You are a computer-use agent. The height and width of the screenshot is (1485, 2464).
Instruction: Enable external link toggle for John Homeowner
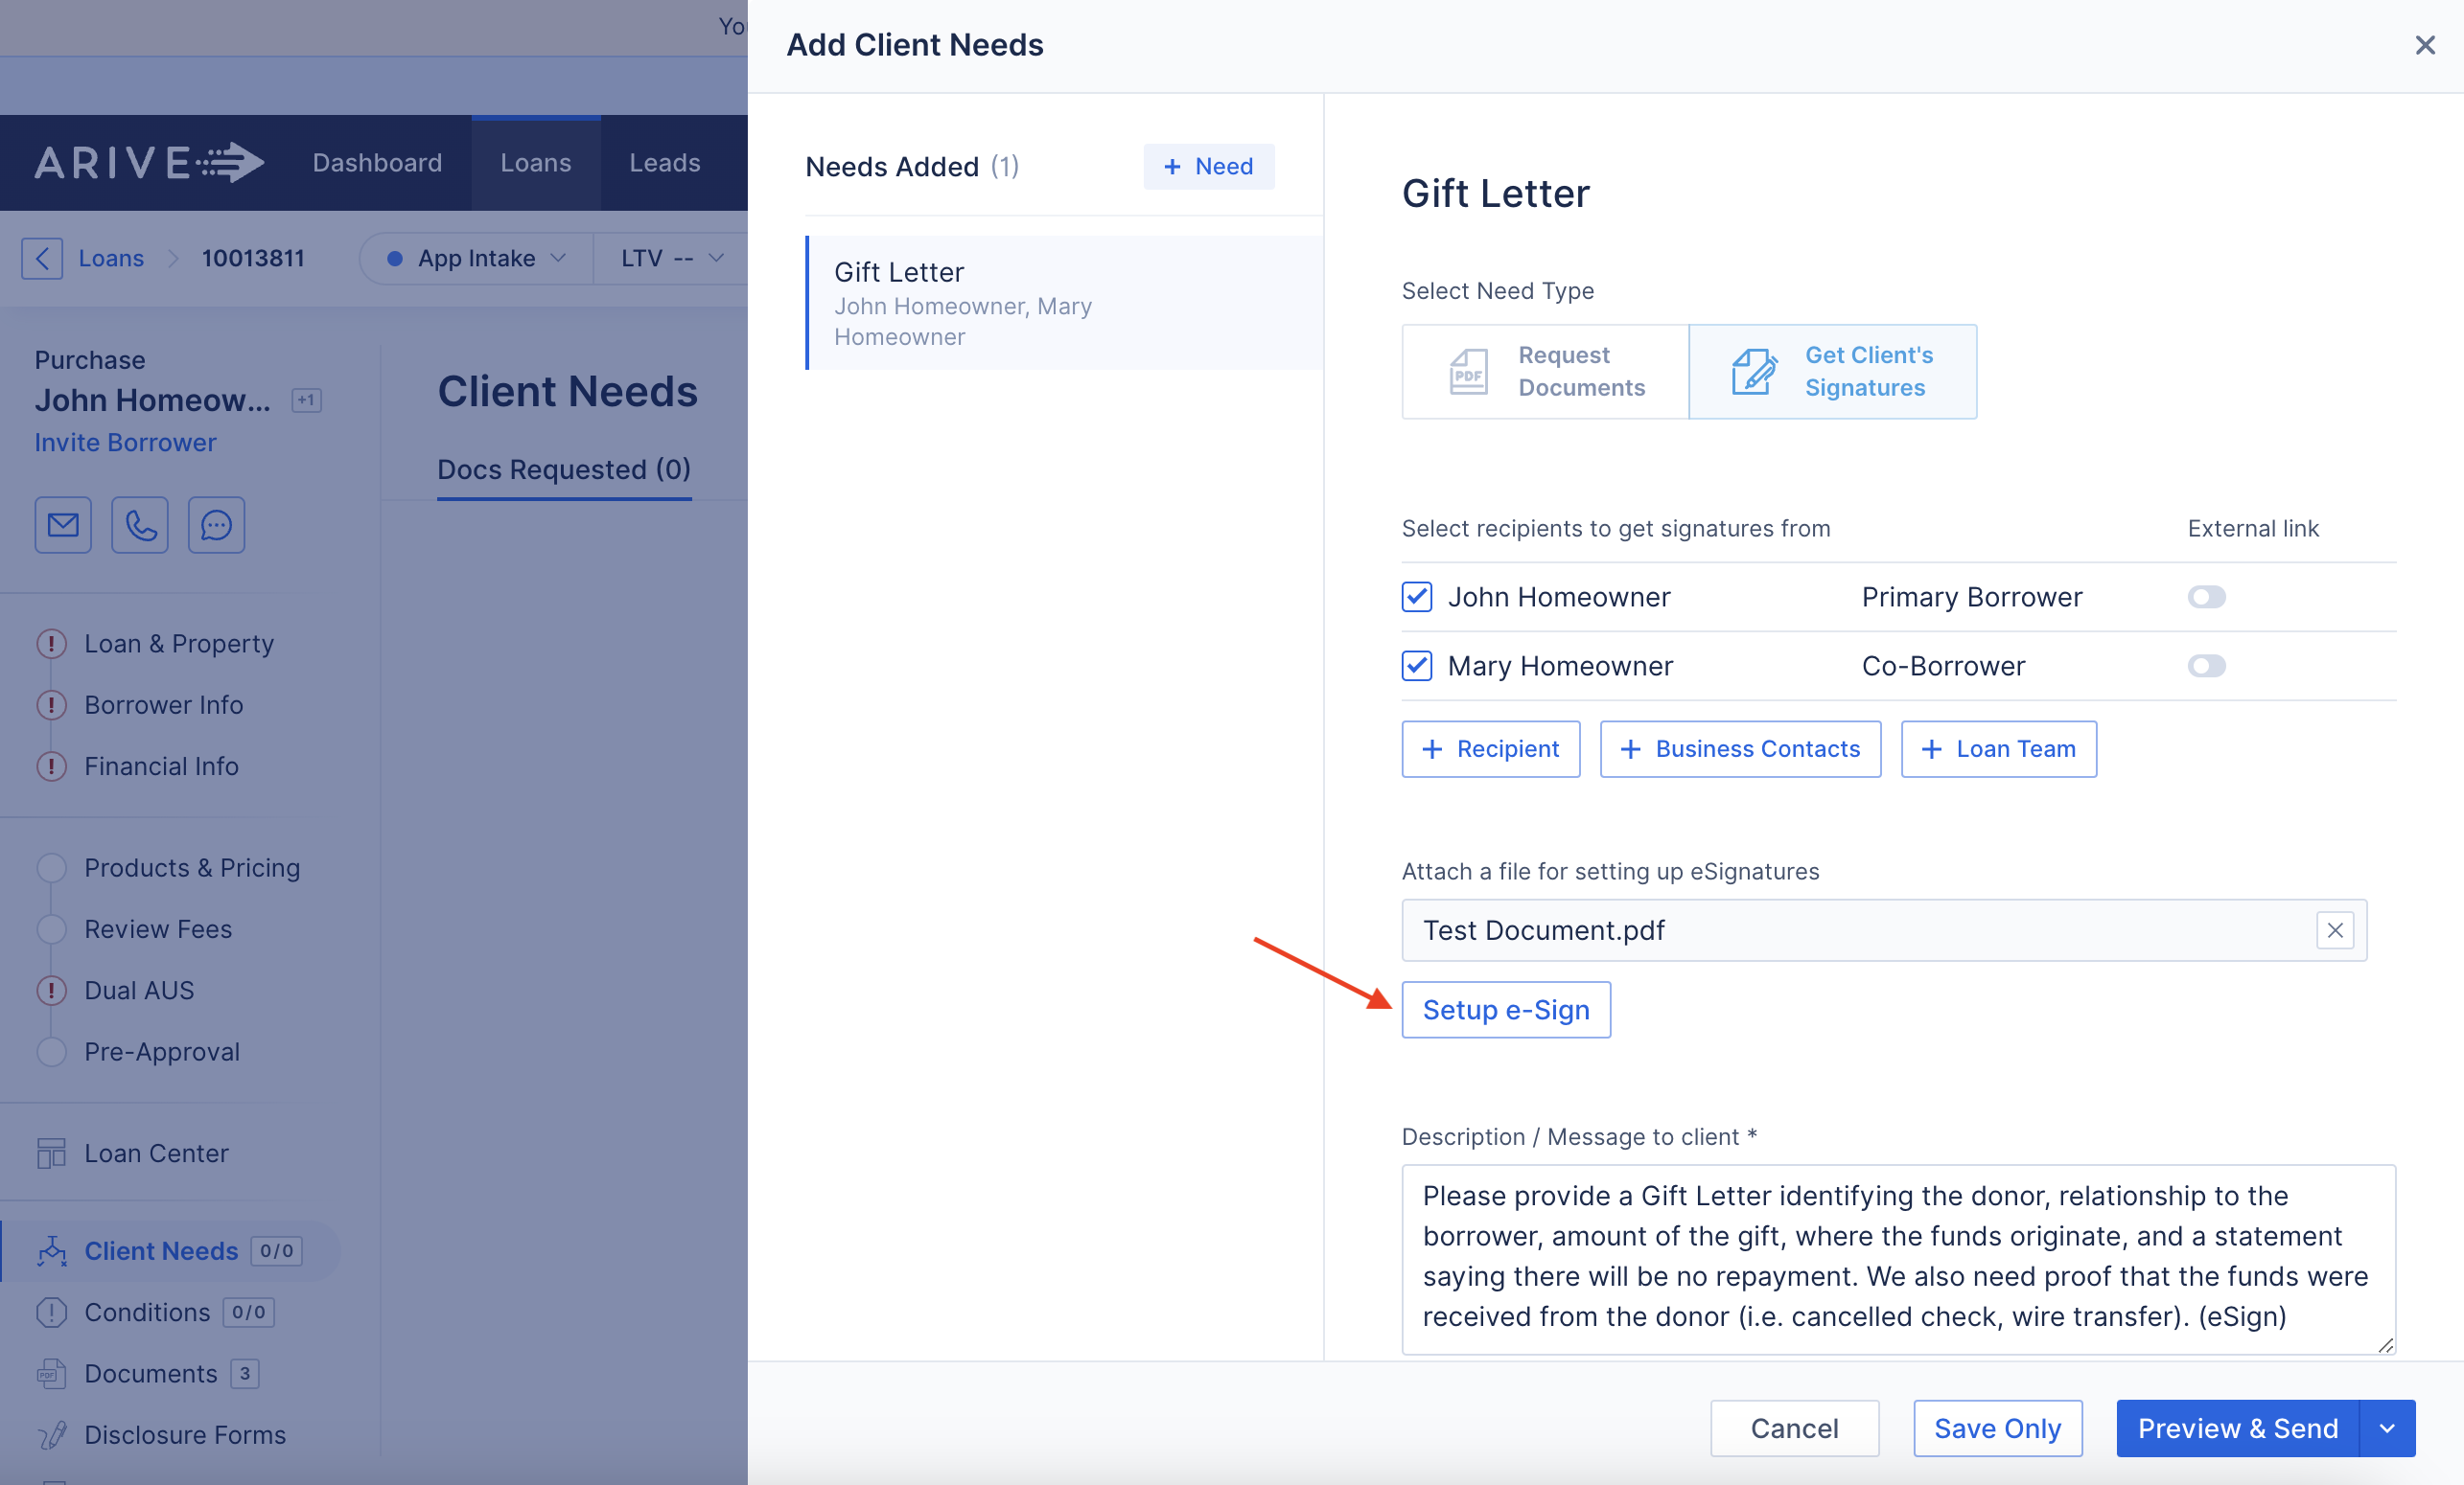pos(2206,597)
